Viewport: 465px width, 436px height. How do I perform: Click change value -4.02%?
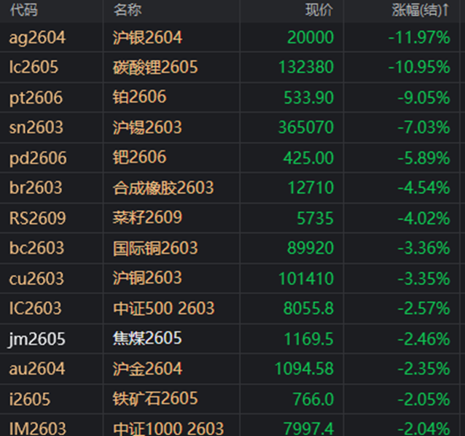coord(423,218)
